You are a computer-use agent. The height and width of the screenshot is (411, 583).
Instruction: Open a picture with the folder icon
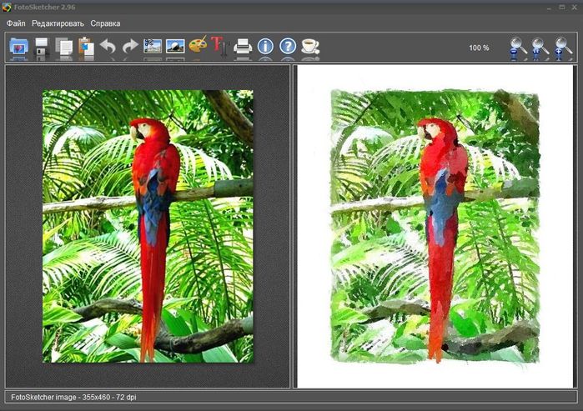pyautogui.click(x=18, y=47)
